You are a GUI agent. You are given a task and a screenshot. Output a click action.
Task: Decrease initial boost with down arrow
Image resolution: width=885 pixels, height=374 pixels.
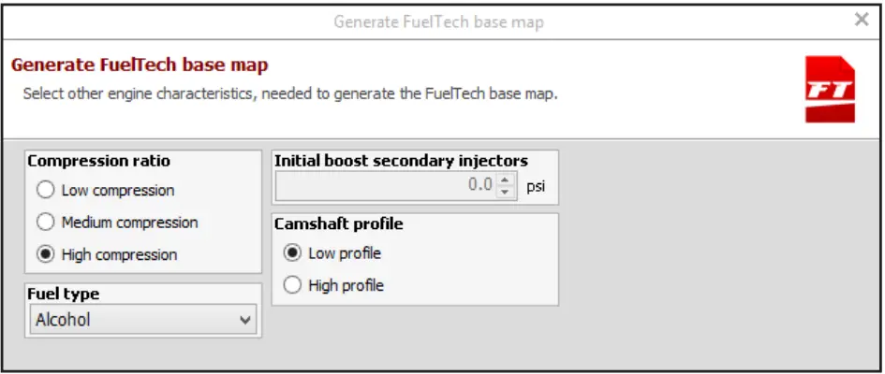pos(506,191)
